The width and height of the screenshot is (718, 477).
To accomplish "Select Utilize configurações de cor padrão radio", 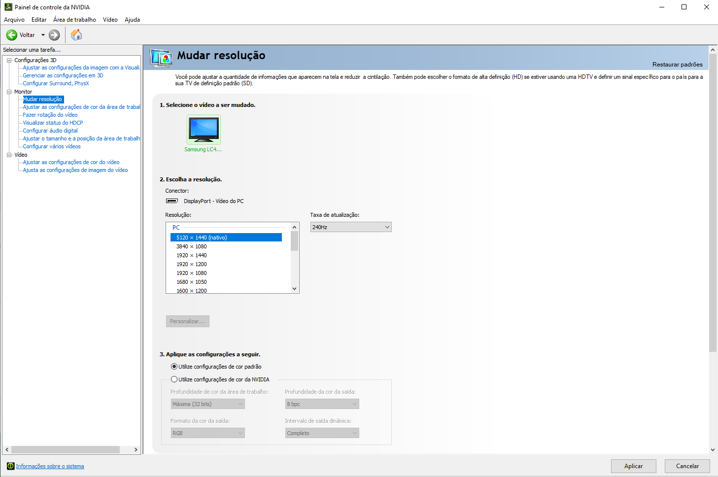I will point(174,367).
